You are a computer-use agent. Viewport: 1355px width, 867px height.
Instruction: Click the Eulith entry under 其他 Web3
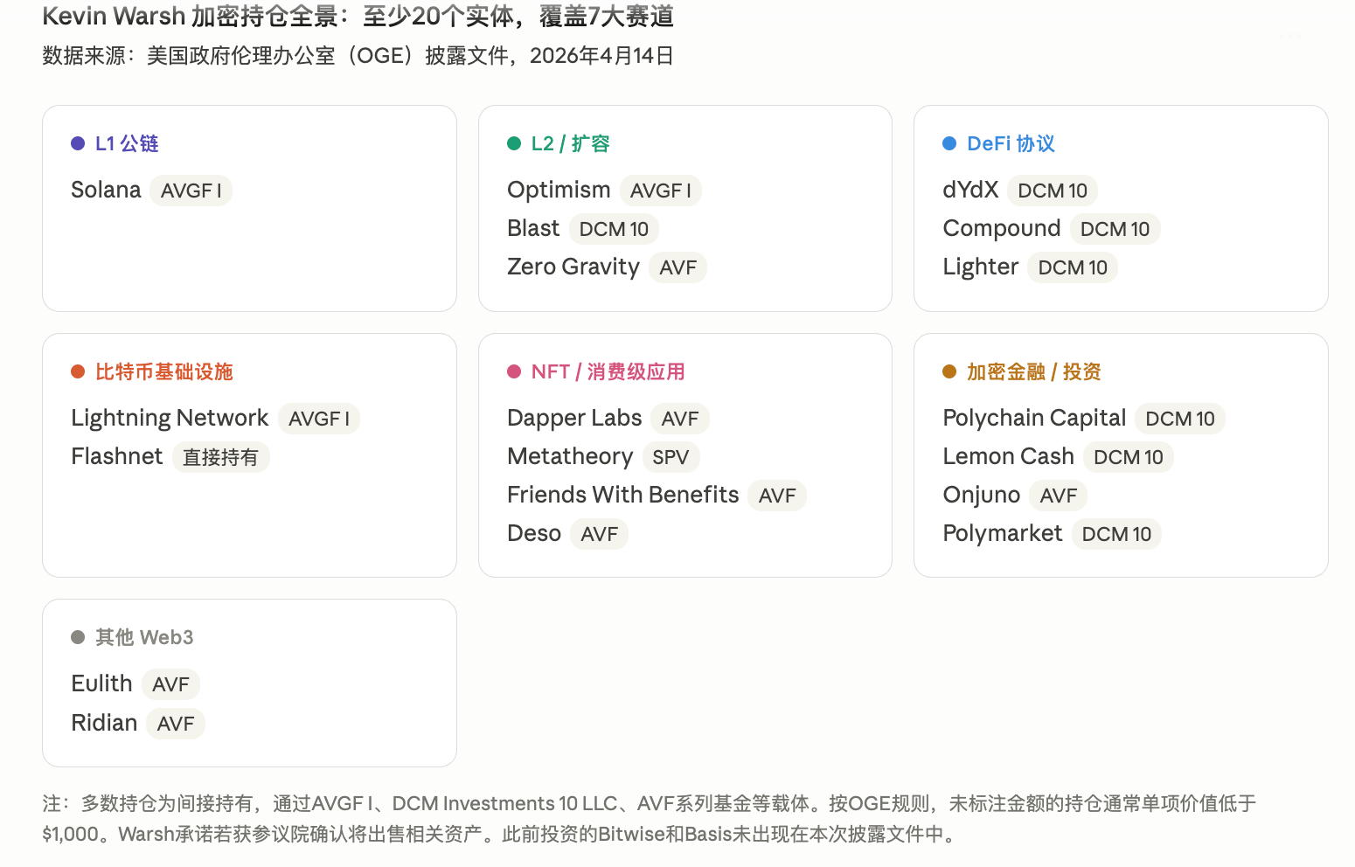tap(101, 683)
